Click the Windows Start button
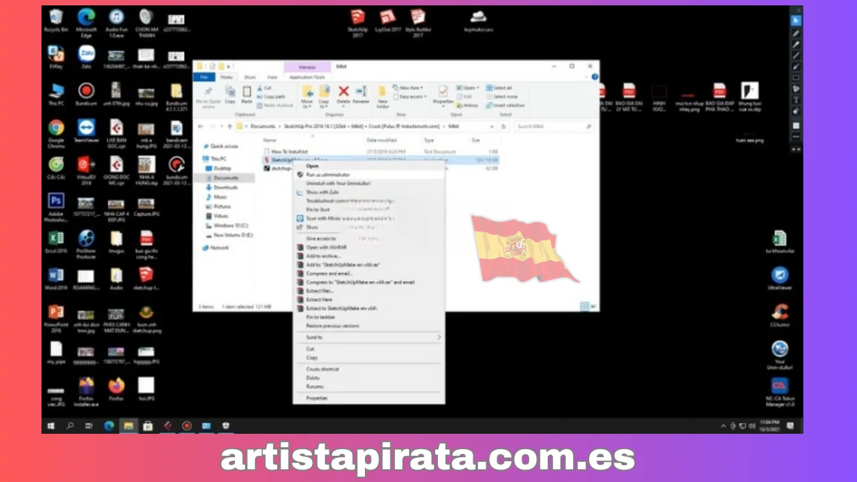The image size is (857, 482). pos(51,426)
